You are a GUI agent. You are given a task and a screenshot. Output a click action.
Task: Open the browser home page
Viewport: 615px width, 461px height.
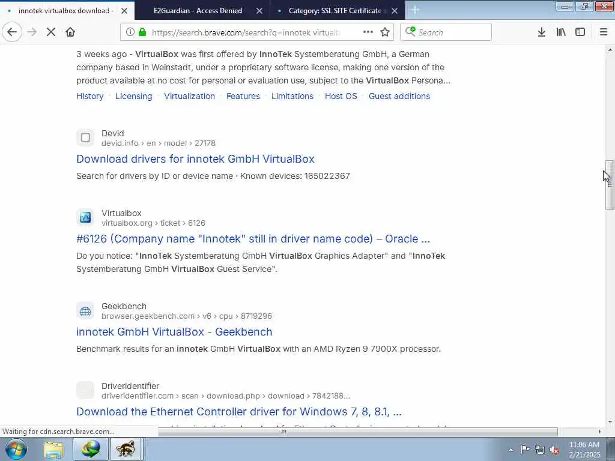pyautogui.click(x=70, y=32)
